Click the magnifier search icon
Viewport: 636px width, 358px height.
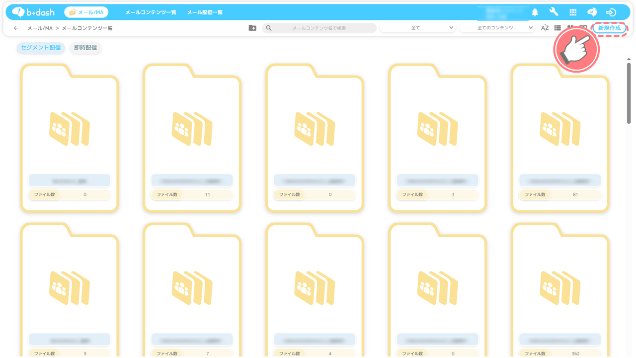click(269, 28)
